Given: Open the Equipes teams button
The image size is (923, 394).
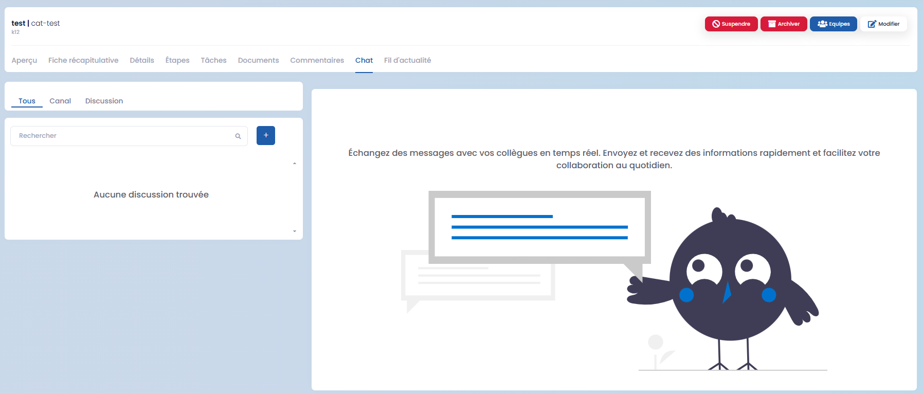Looking at the screenshot, I should pyautogui.click(x=833, y=24).
